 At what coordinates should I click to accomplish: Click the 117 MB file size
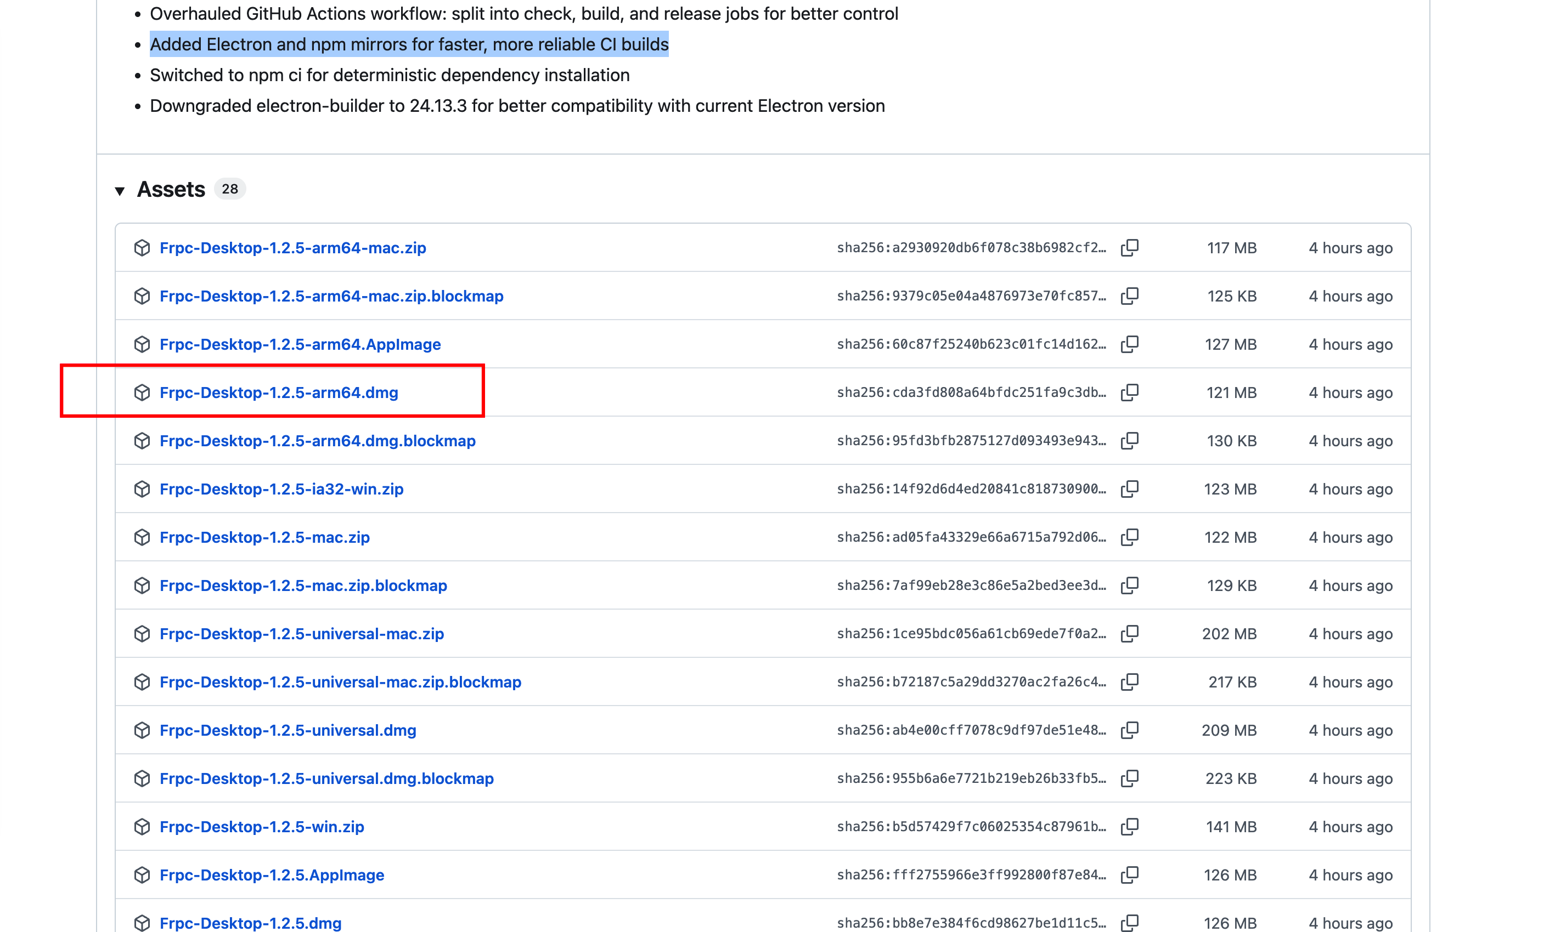pyautogui.click(x=1232, y=248)
